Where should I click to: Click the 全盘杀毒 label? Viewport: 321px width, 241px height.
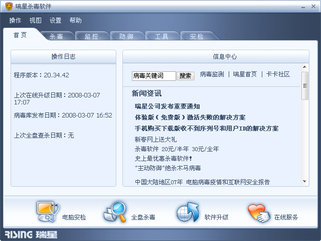pos(143,217)
